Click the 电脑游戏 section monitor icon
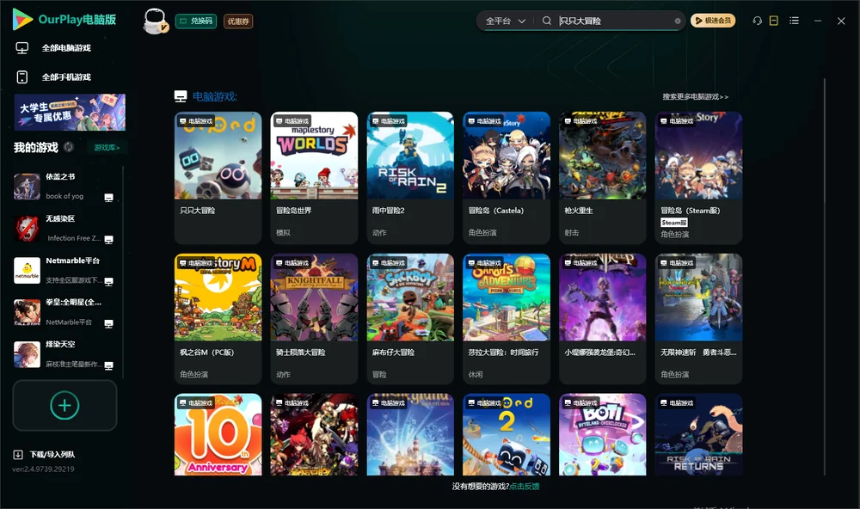The image size is (860, 509). coord(181,96)
